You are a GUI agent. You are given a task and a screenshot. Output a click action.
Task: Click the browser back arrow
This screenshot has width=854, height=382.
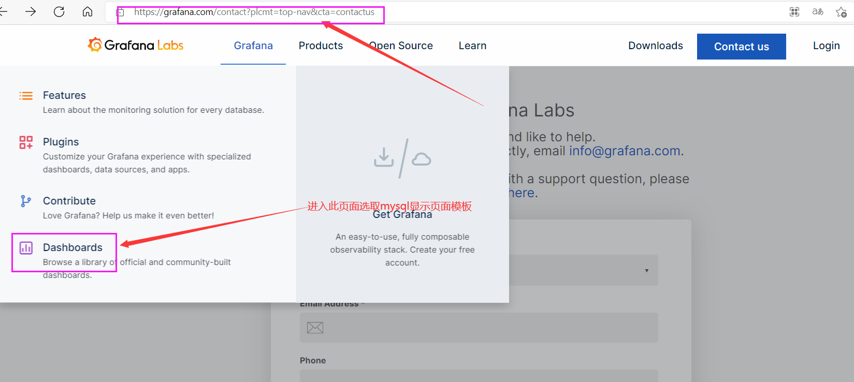(3, 12)
